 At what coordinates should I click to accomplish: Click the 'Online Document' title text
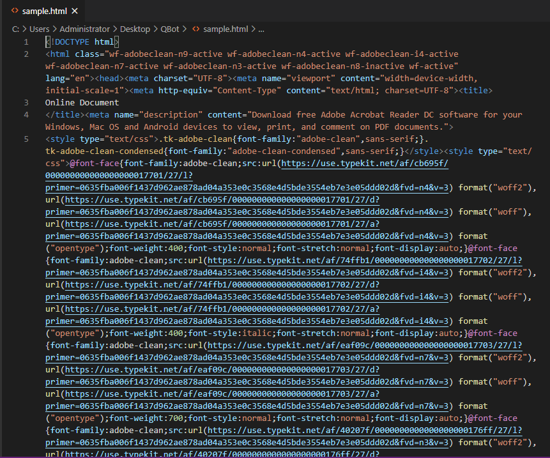click(x=82, y=103)
